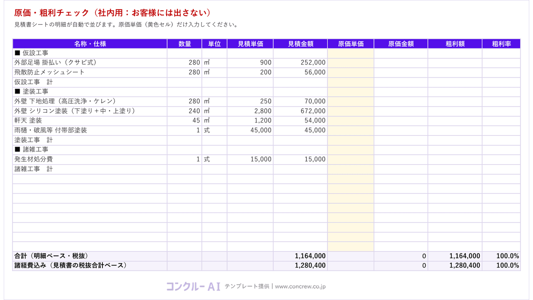
Task: Click the yellow 原価単価 cell for 飛散防止メッシュシート
Action: point(351,72)
